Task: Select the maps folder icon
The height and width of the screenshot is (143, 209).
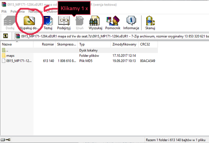Action: [x=4, y=55]
